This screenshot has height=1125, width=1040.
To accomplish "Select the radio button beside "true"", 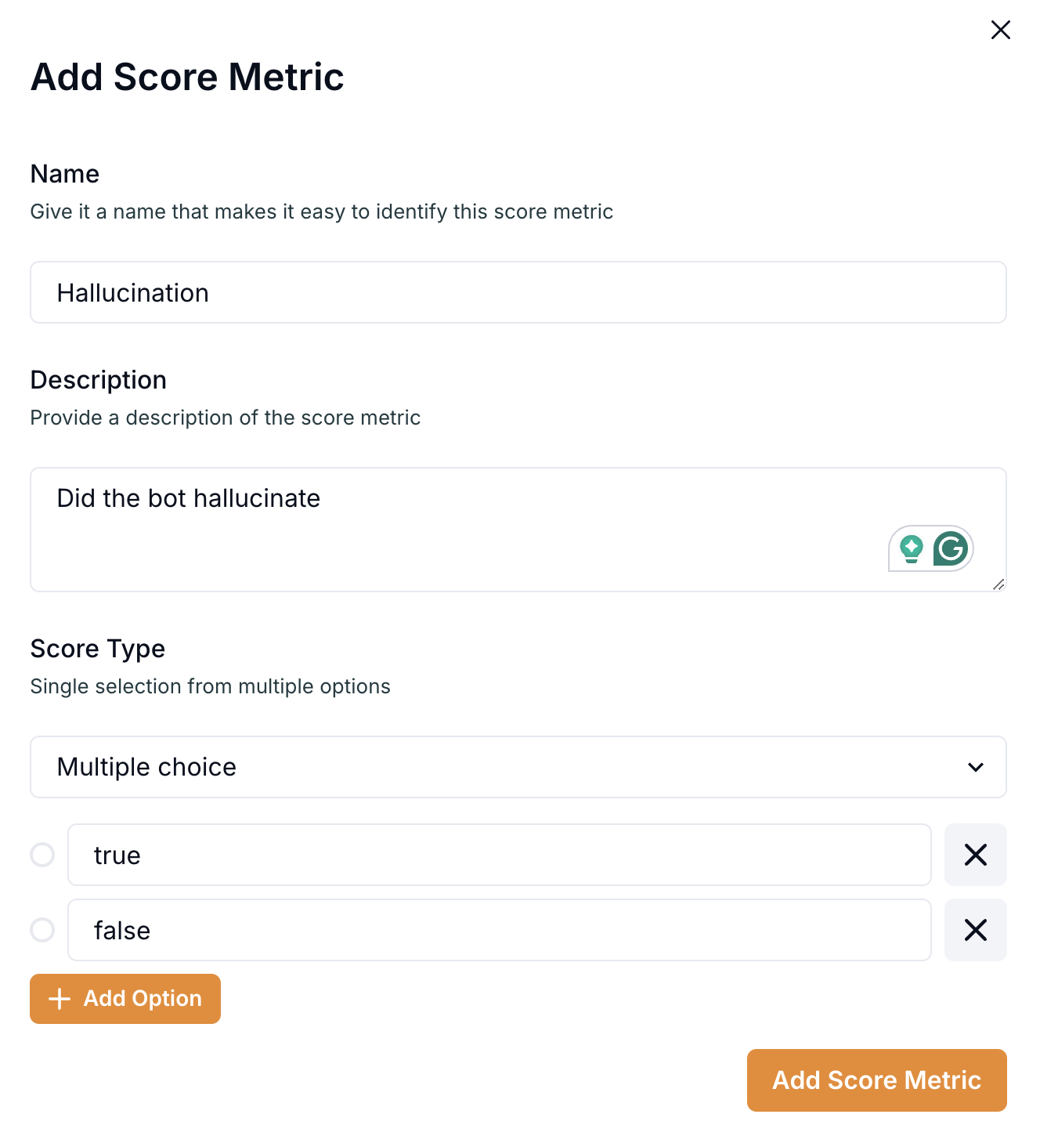I will [x=42, y=855].
